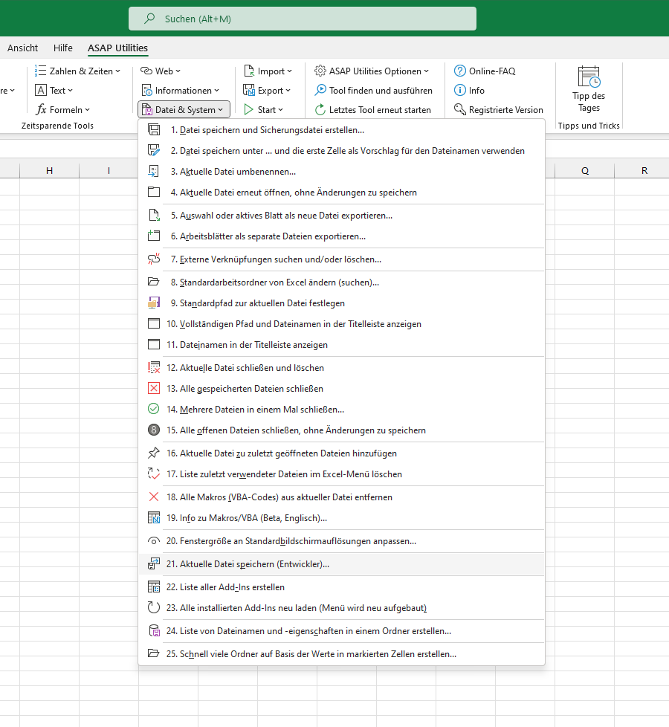Viewport: 669px width, 727px height.
Task: Switch to the Ansicht ribbon tab
Action: 23,48
